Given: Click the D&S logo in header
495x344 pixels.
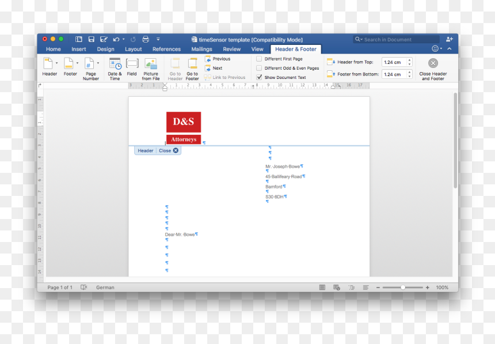Looking at the screenshot, I should tap(184, 128).
